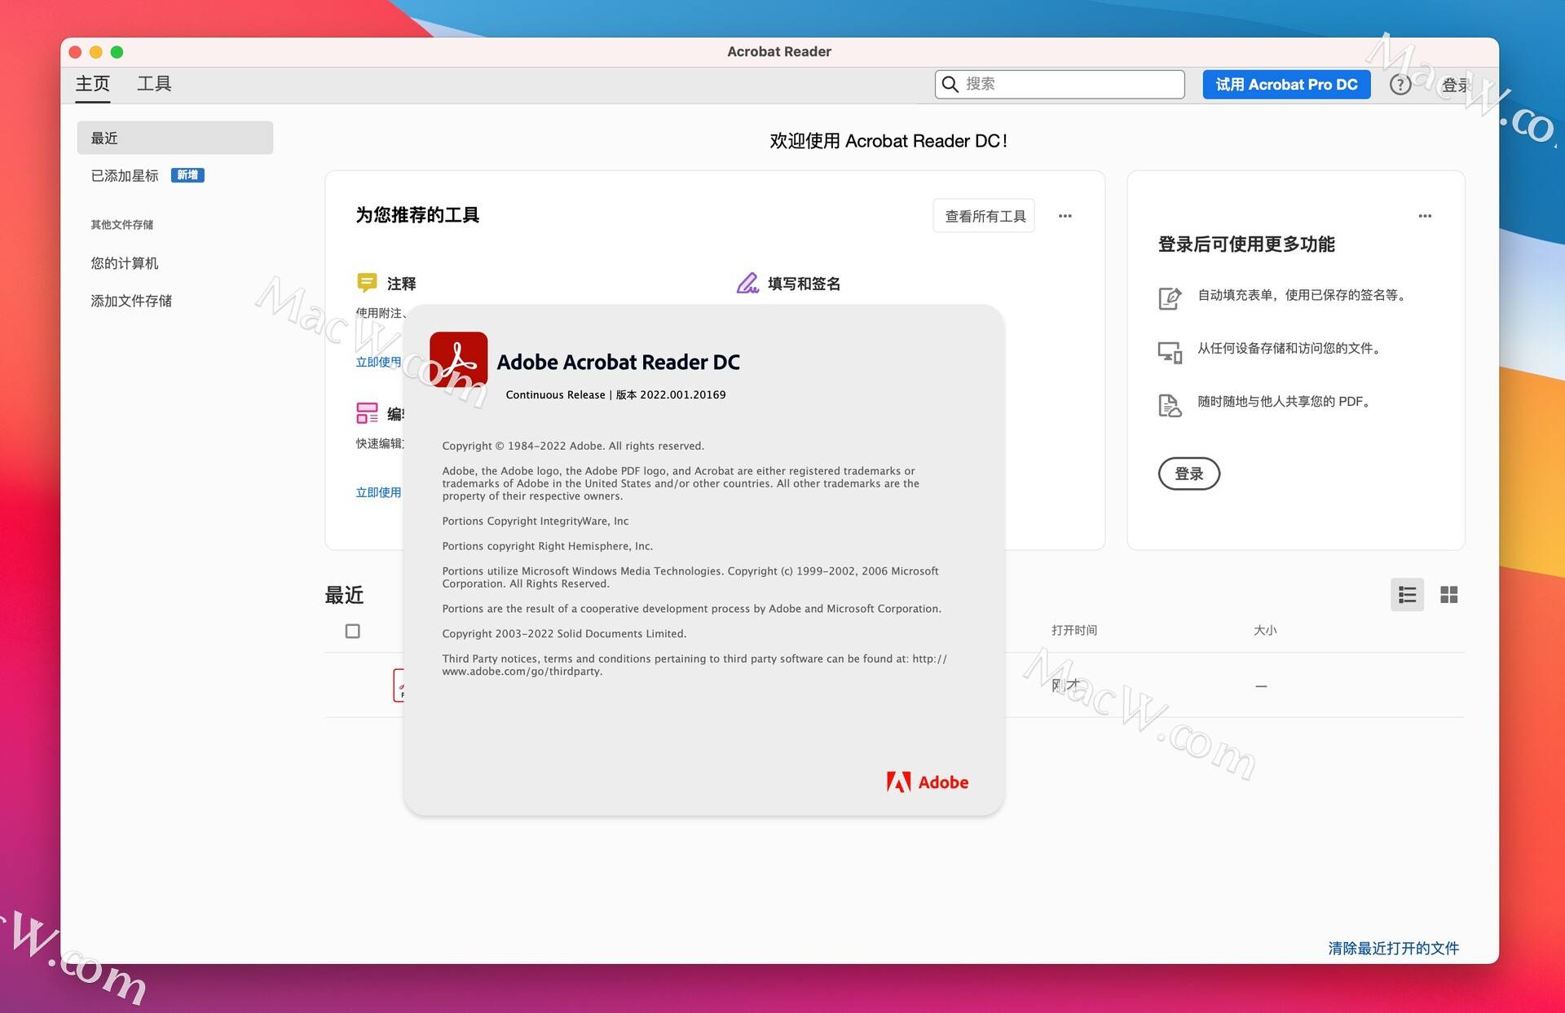Tick the select-all checkbox in recent list
The image size is (1565, 1013).
(352, 631)
